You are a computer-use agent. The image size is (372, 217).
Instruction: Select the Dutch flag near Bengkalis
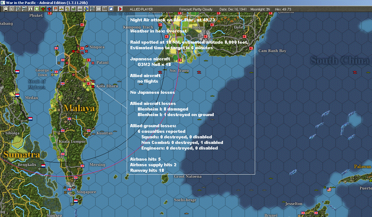43,166
